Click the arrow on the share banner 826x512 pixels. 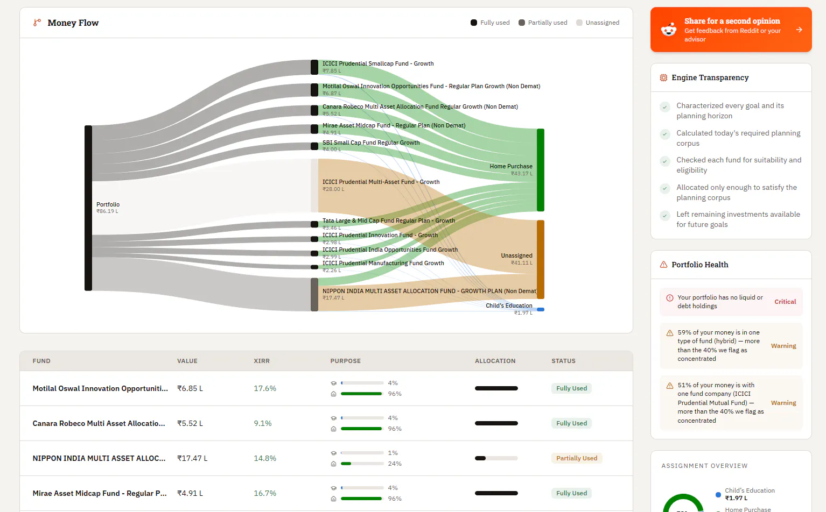pyautogui.click(x=799, y=30)
